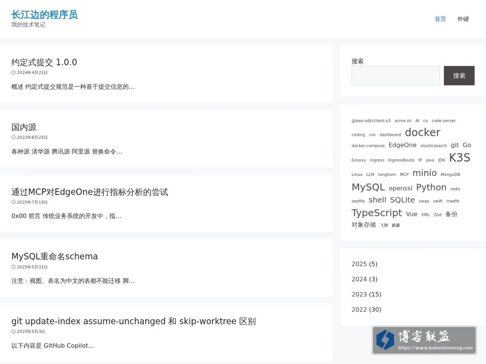Select the Groovy tag

click(359, 160)
